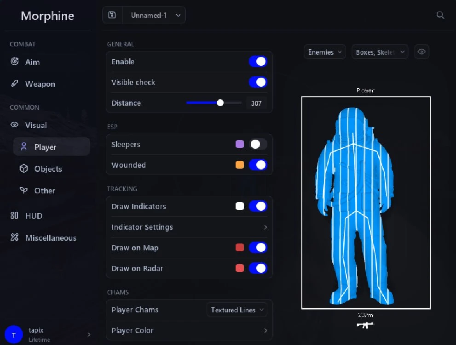Select the Weapon section icon

15,84
